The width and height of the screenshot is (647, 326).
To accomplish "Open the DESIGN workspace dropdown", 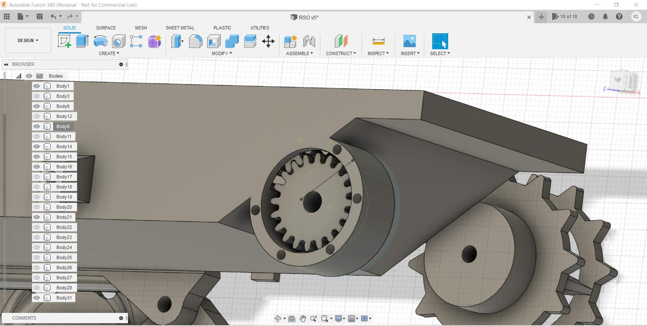I will [28, 40].
